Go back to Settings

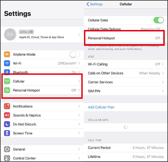click(x=95, y=4)
